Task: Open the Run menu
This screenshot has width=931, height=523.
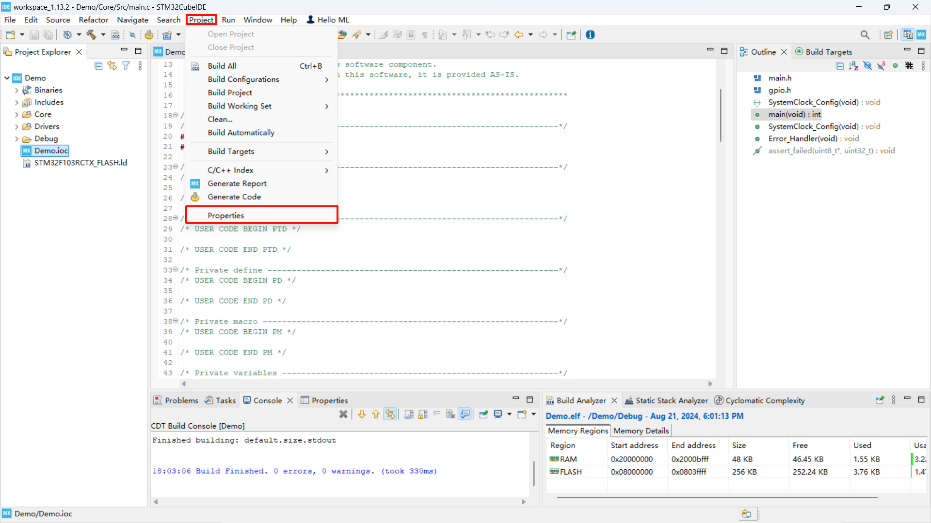Action: point(228,20)
